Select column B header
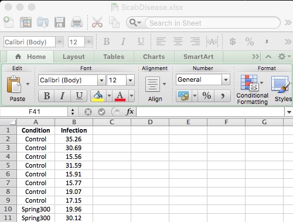 [74, 122]
